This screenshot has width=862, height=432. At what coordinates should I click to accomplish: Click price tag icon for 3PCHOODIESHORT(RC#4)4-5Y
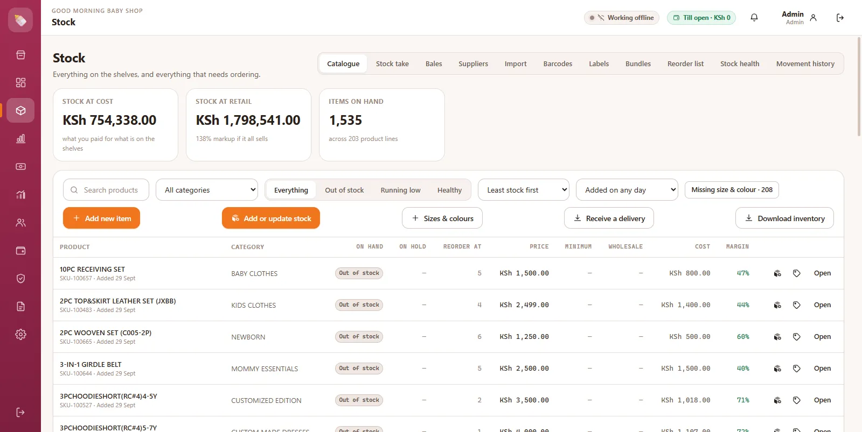coord(797,400)
